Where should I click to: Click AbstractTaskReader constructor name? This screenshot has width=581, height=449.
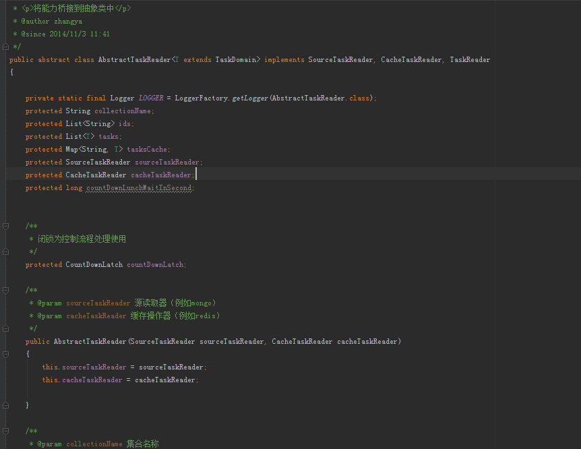(90, 341)
